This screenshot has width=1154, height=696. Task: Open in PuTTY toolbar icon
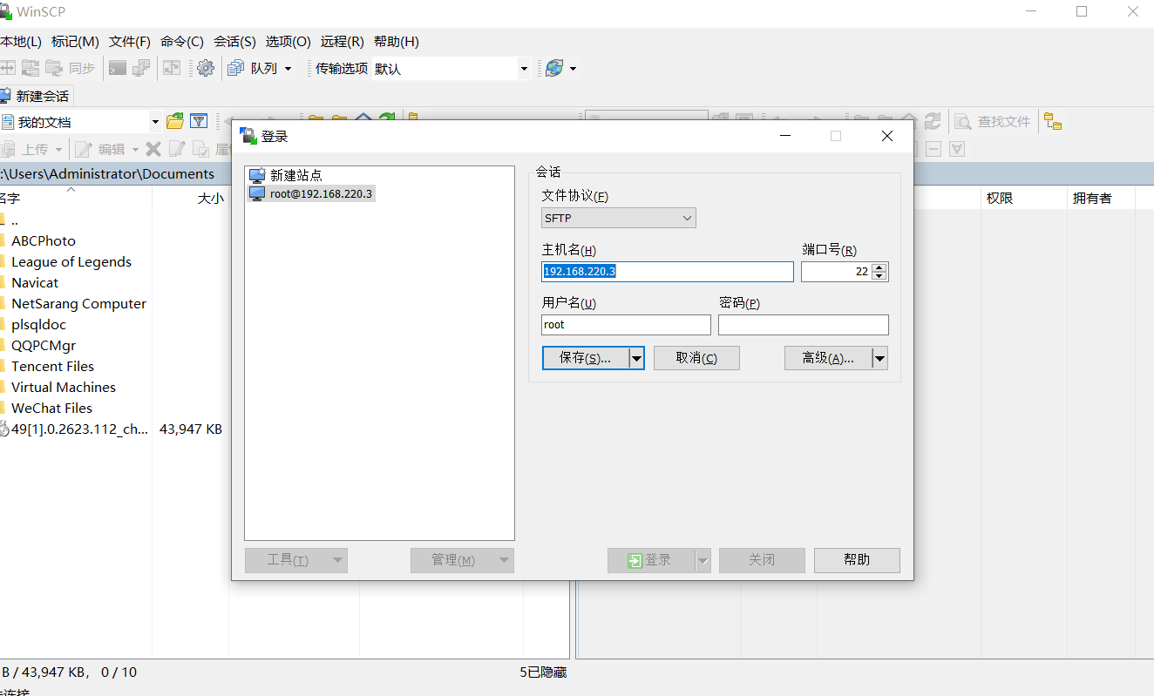tap(141, 68)
